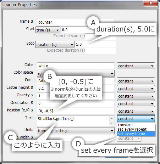160x164 pixels.
Task: Open the Units dropdown showing from exp settings
Action: point(76,131)
